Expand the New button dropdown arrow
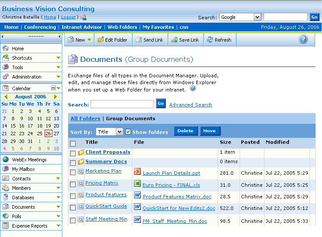The height and width of the screenshot is (237, 322). pyautogui.click(x=90, y=40)
